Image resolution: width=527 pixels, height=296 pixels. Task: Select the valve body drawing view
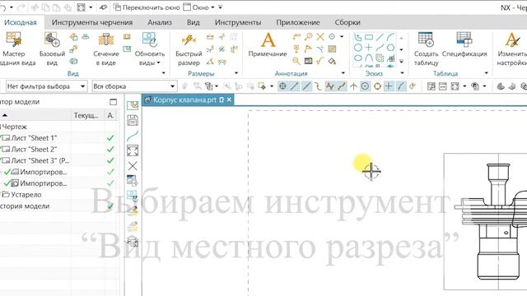[485, 221]
